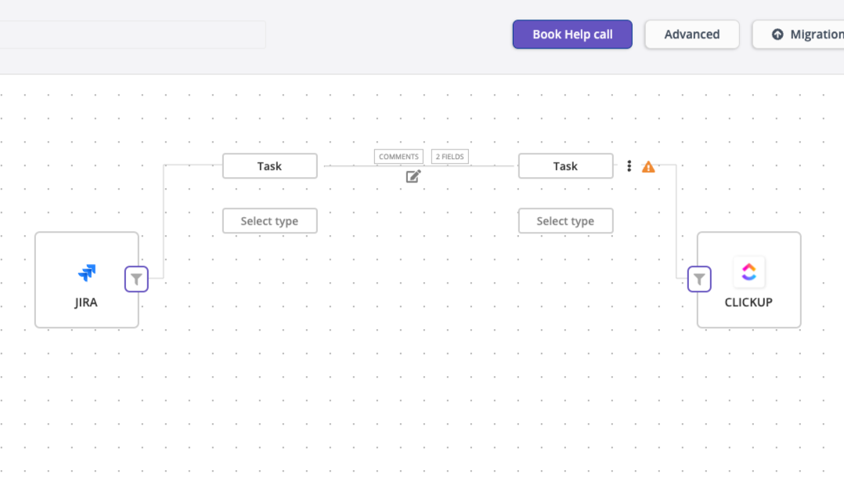Click the Jira logo icon

coord(86,273)
